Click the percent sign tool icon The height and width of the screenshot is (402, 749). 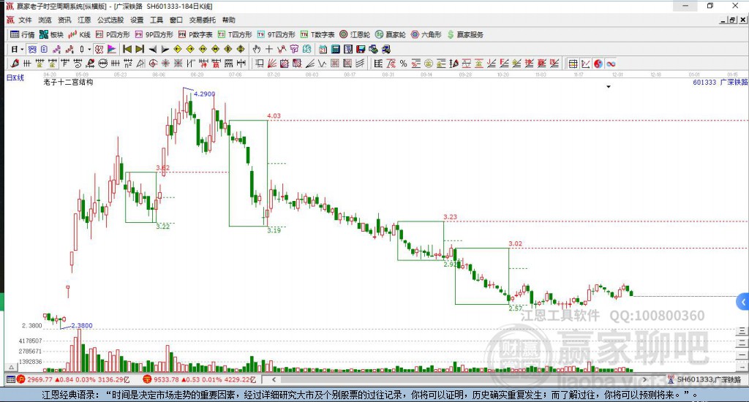(x=403, y=64)
